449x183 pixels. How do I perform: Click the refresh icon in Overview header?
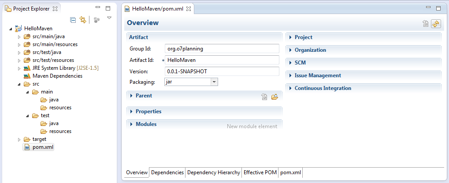(x=436, y=24)
